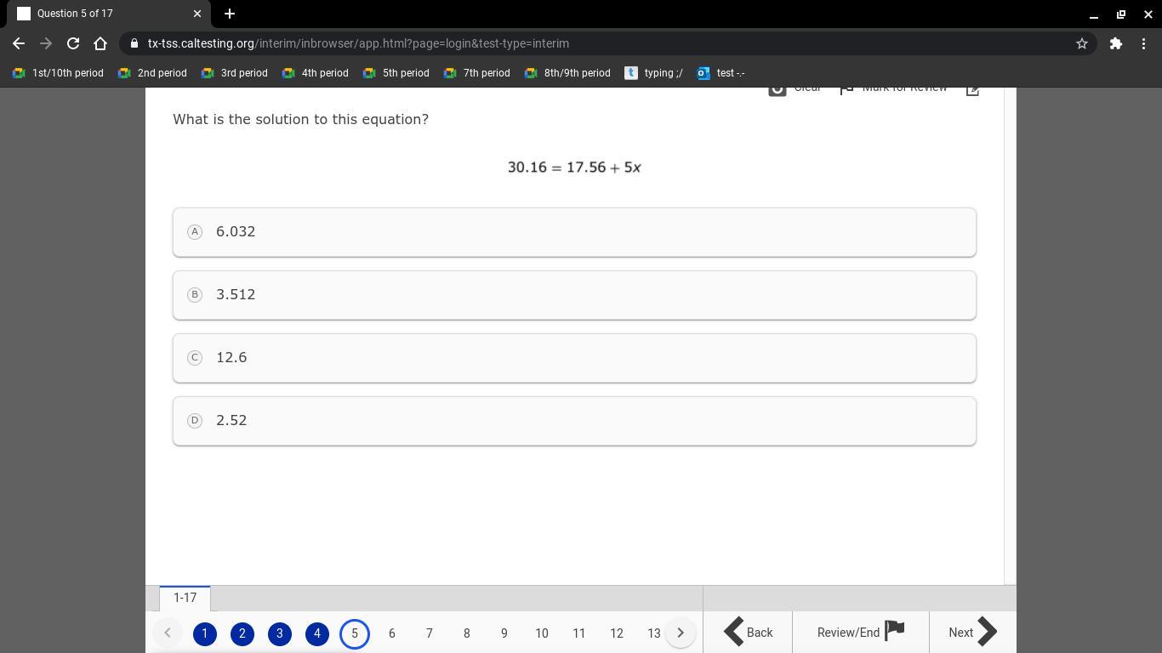Select answer choice C 12.6

point(574,358)
